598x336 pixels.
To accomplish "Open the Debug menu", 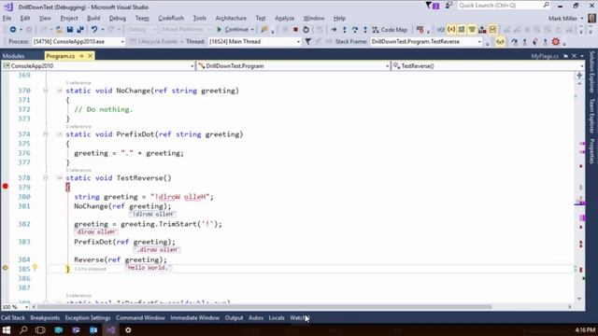I will click(x=117, y=19).
